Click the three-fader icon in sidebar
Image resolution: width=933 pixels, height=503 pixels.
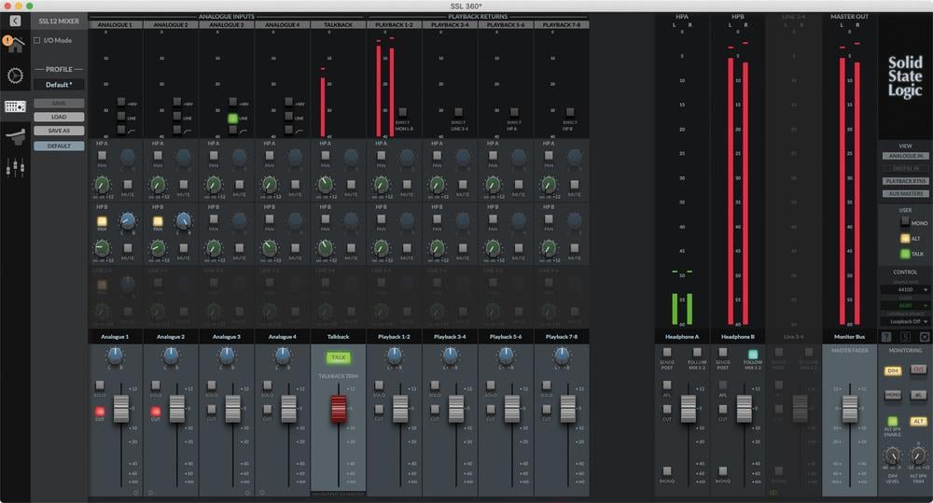point(15,168)
